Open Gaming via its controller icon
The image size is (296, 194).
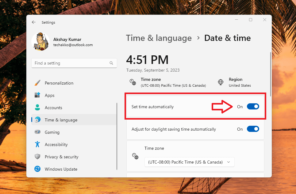point(37,132)
